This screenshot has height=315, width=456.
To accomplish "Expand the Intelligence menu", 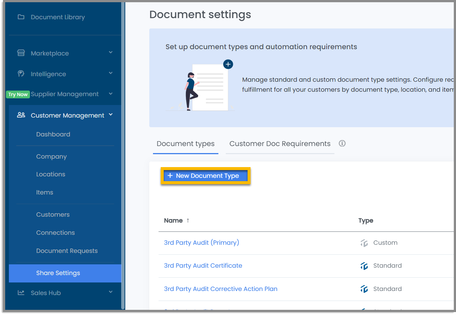I will (x=110, y=74).
